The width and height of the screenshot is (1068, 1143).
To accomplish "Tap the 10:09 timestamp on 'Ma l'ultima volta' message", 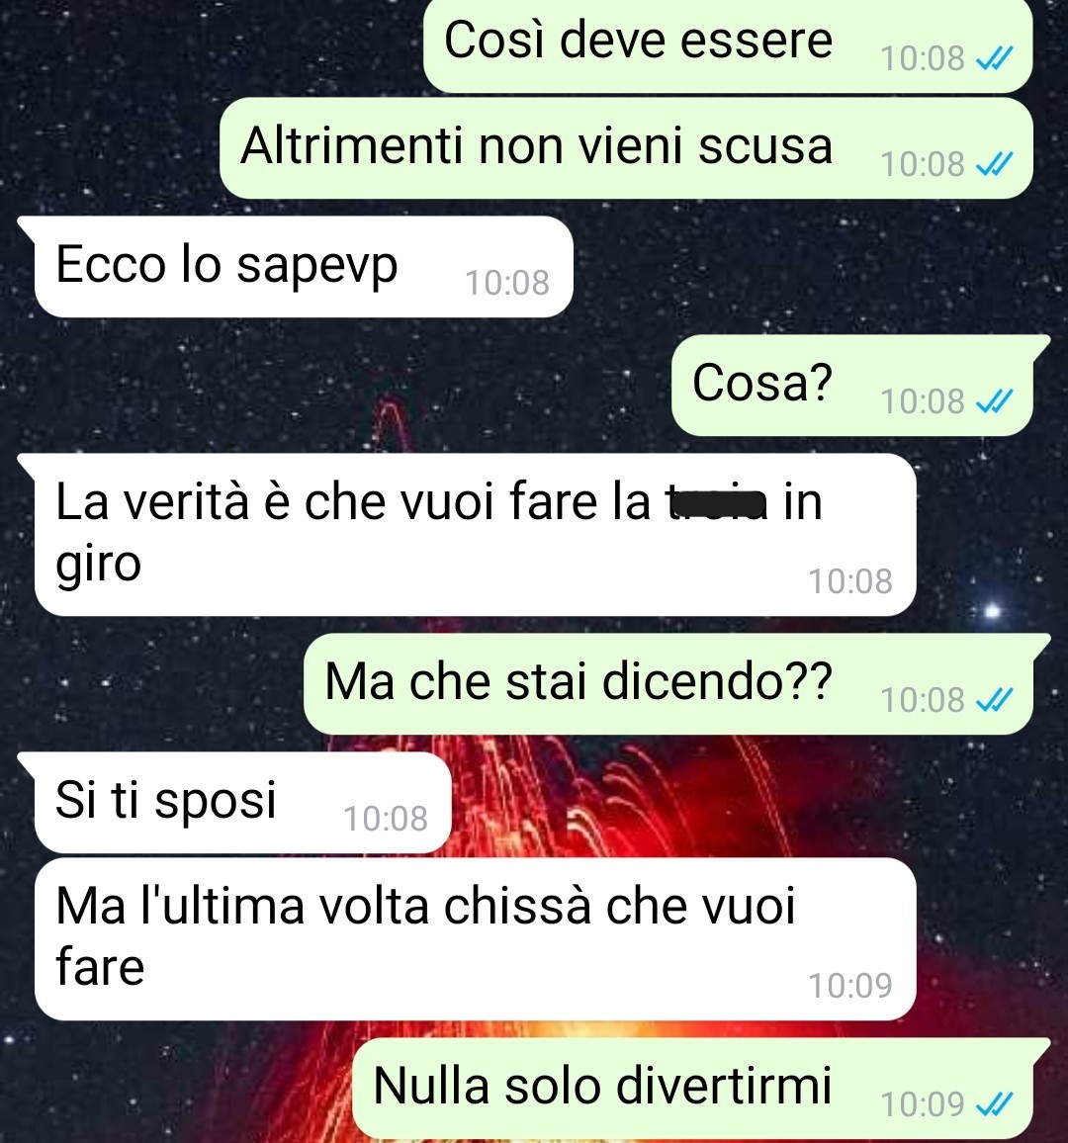I will point(850,986).
